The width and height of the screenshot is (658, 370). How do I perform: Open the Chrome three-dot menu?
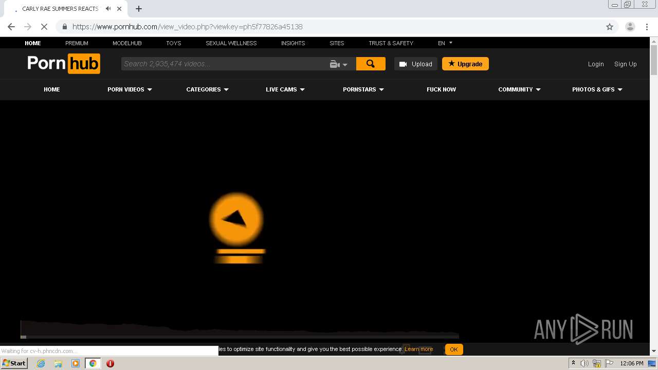point(647,27)
